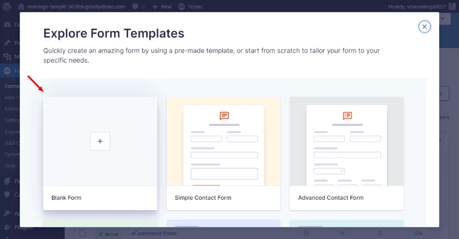Select the Blank Form label
459x239 pixels.
point(66,198)
